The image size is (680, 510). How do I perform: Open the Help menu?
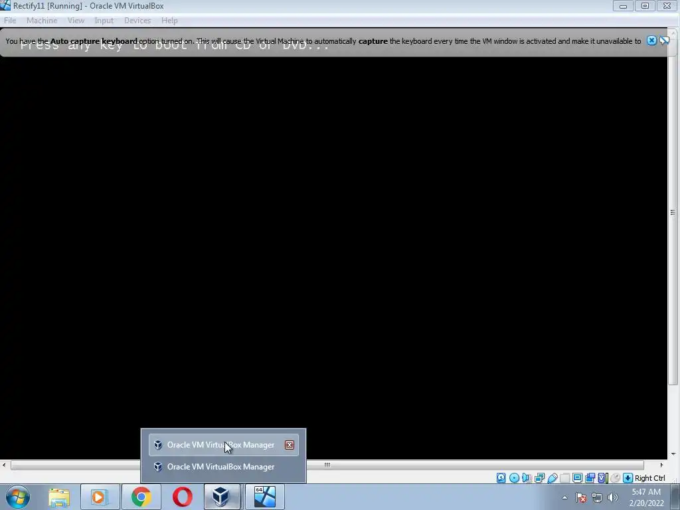(x=169, y=21)
